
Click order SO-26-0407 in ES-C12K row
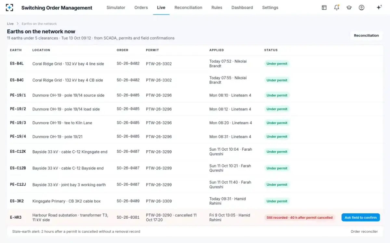click(128, 152)
